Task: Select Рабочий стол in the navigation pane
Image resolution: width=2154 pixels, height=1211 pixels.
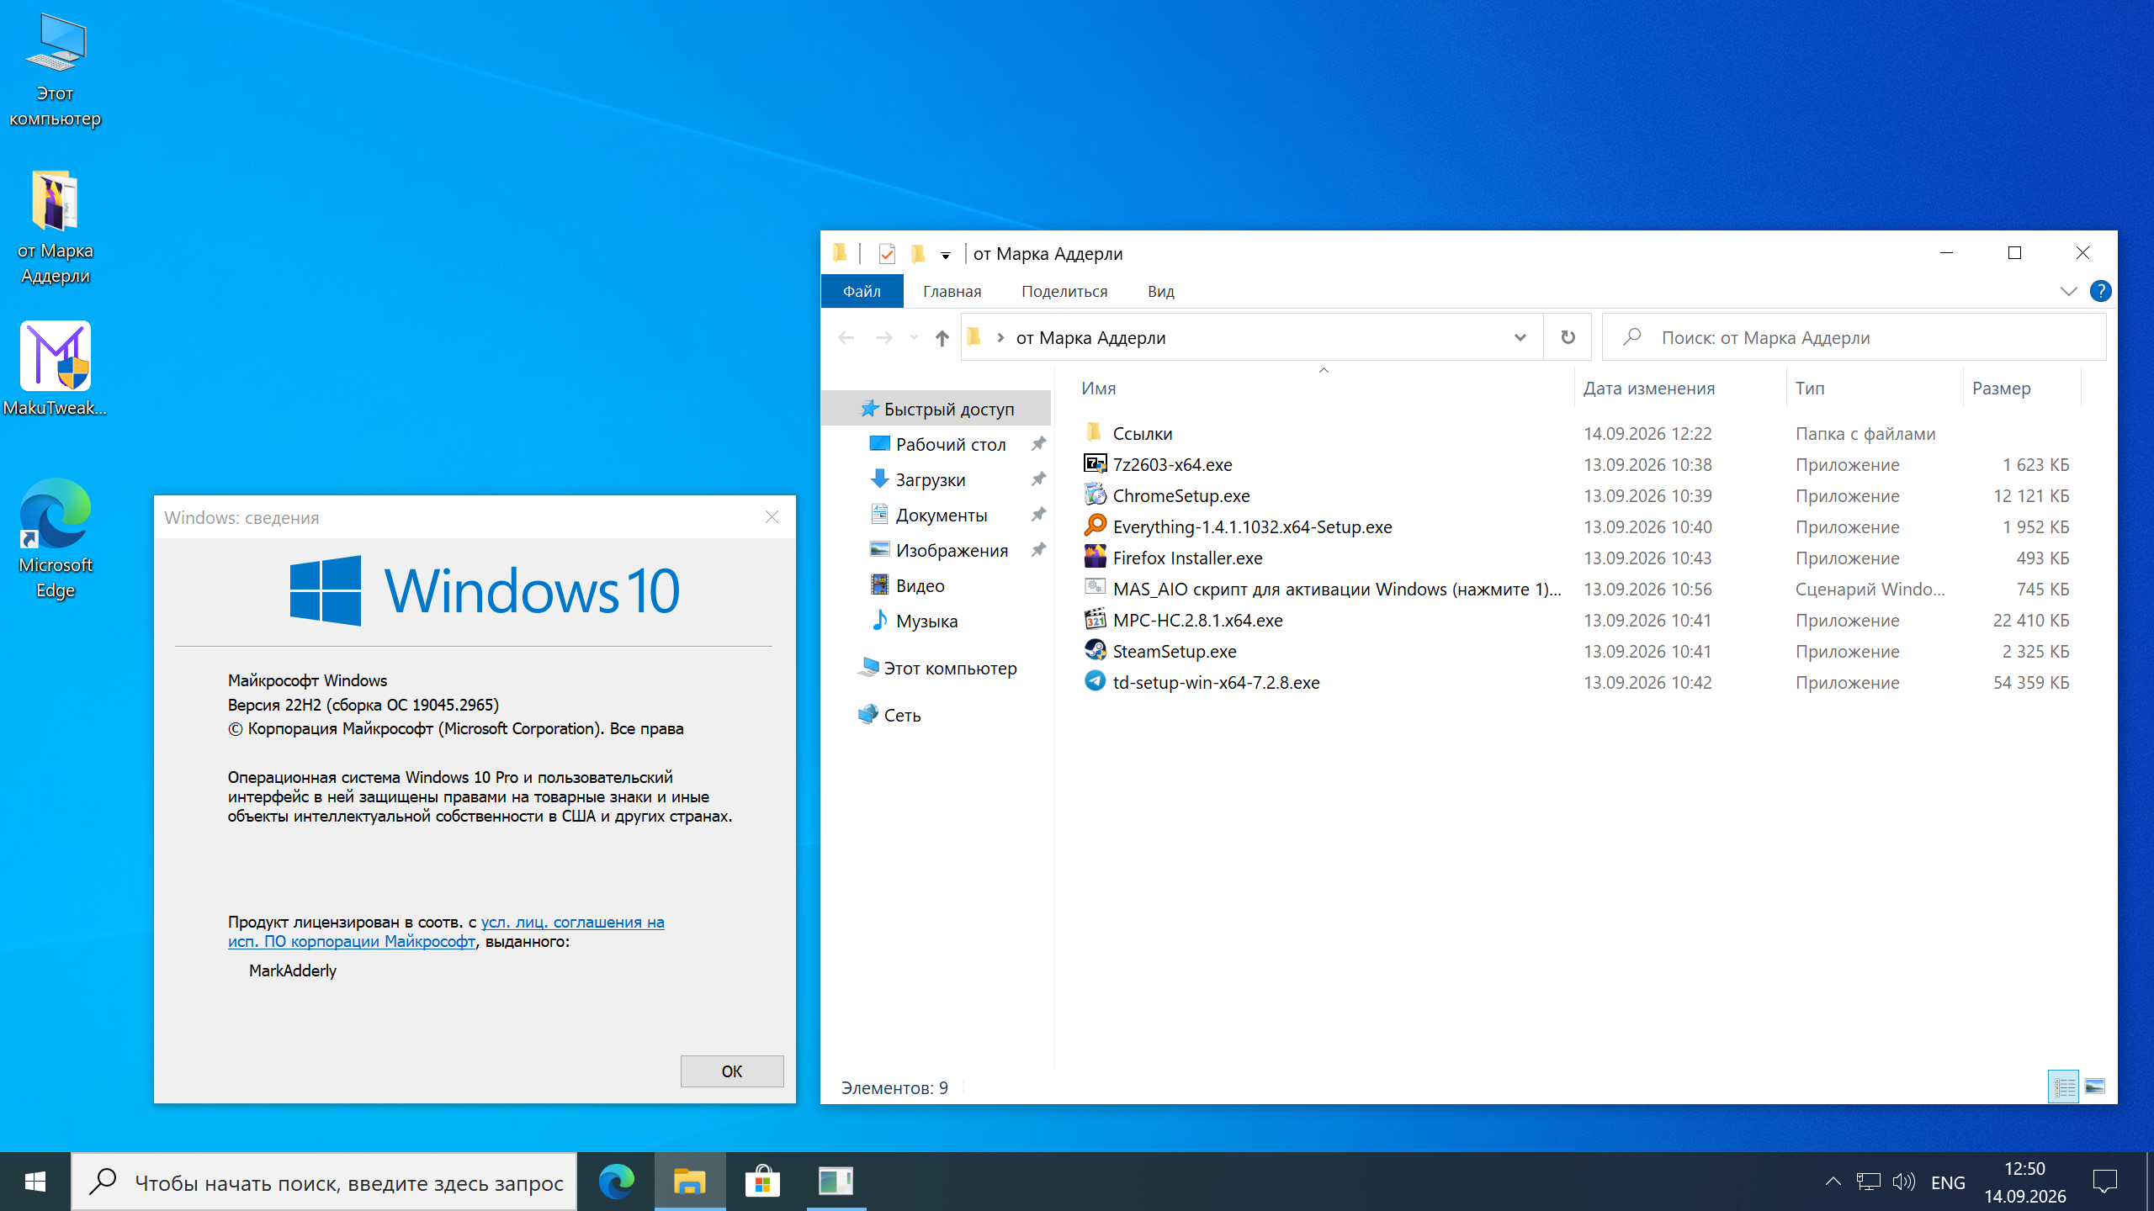Action: click(x=951, y=444)
